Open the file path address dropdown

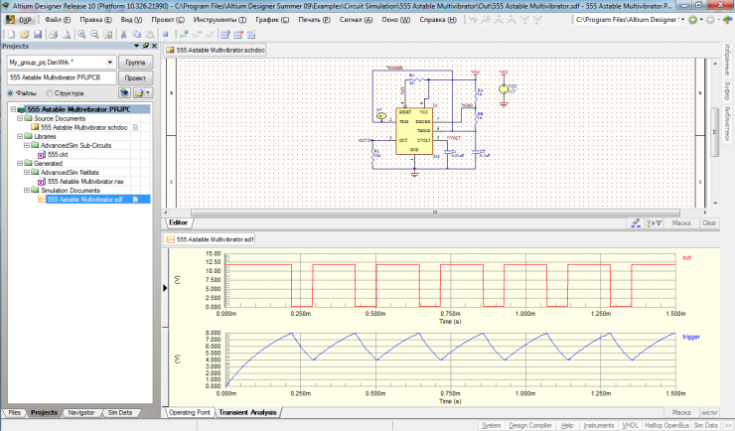click(682, 20)
